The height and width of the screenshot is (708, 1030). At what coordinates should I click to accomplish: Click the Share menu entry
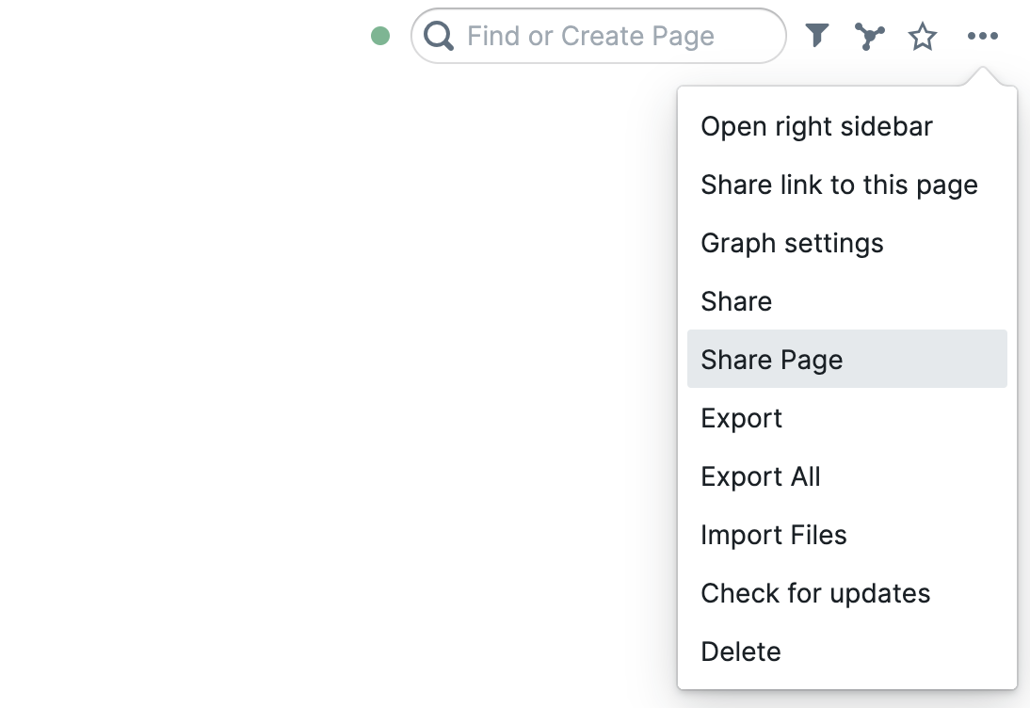click(736, 302)
